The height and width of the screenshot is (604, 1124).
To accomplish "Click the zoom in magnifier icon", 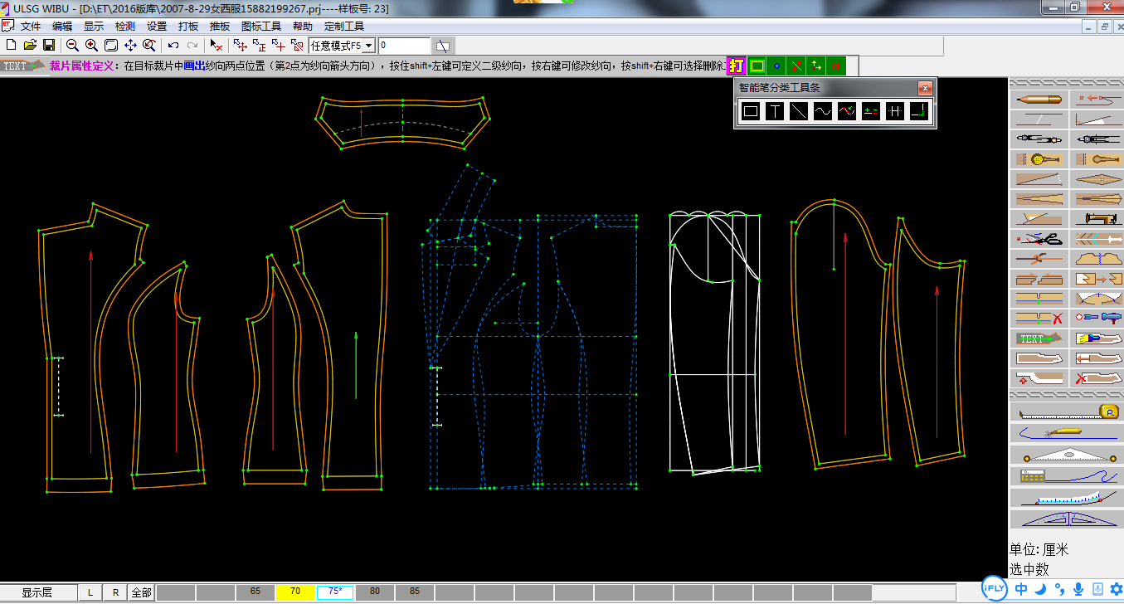I will [x=91, y=45].
